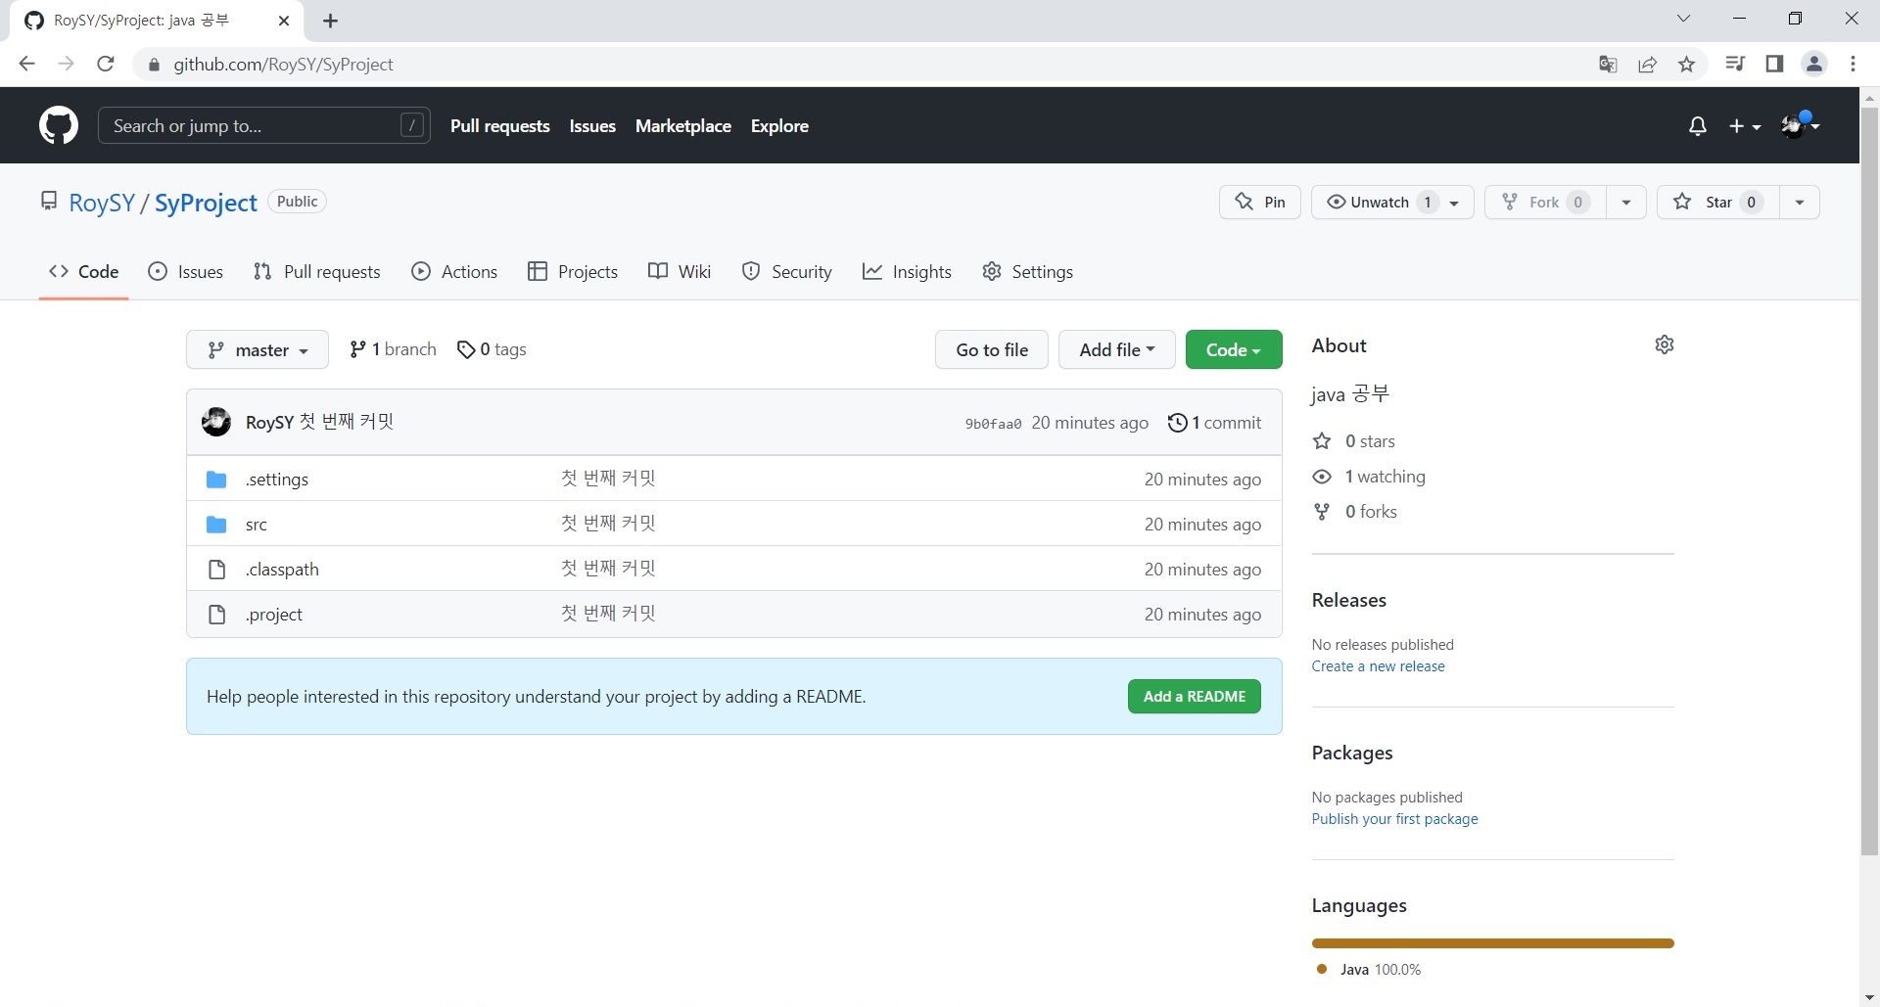Open a new browser tab
This screenshot has width=1880, height=1007.
[331, 21]
